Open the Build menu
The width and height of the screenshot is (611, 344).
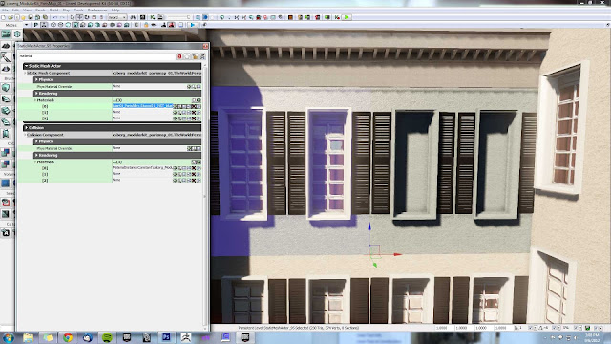click(53, 10)
